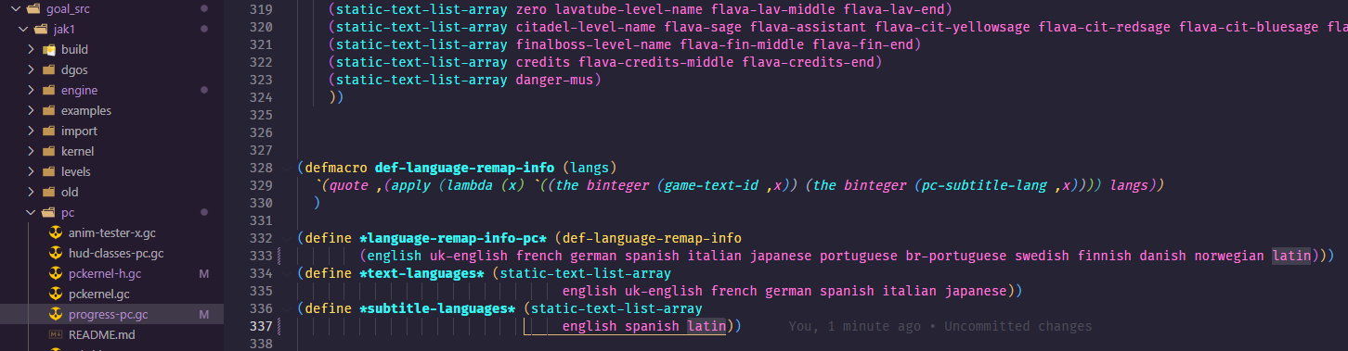This screenshot has width=1348, height=351.
Task: Click the progress-pc.gc file icon
Action: [56, 315]
